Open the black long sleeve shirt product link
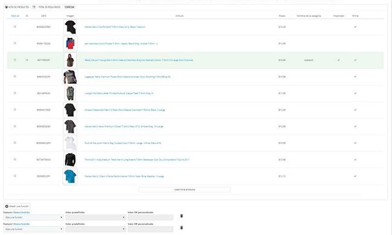 pos(137,160)
